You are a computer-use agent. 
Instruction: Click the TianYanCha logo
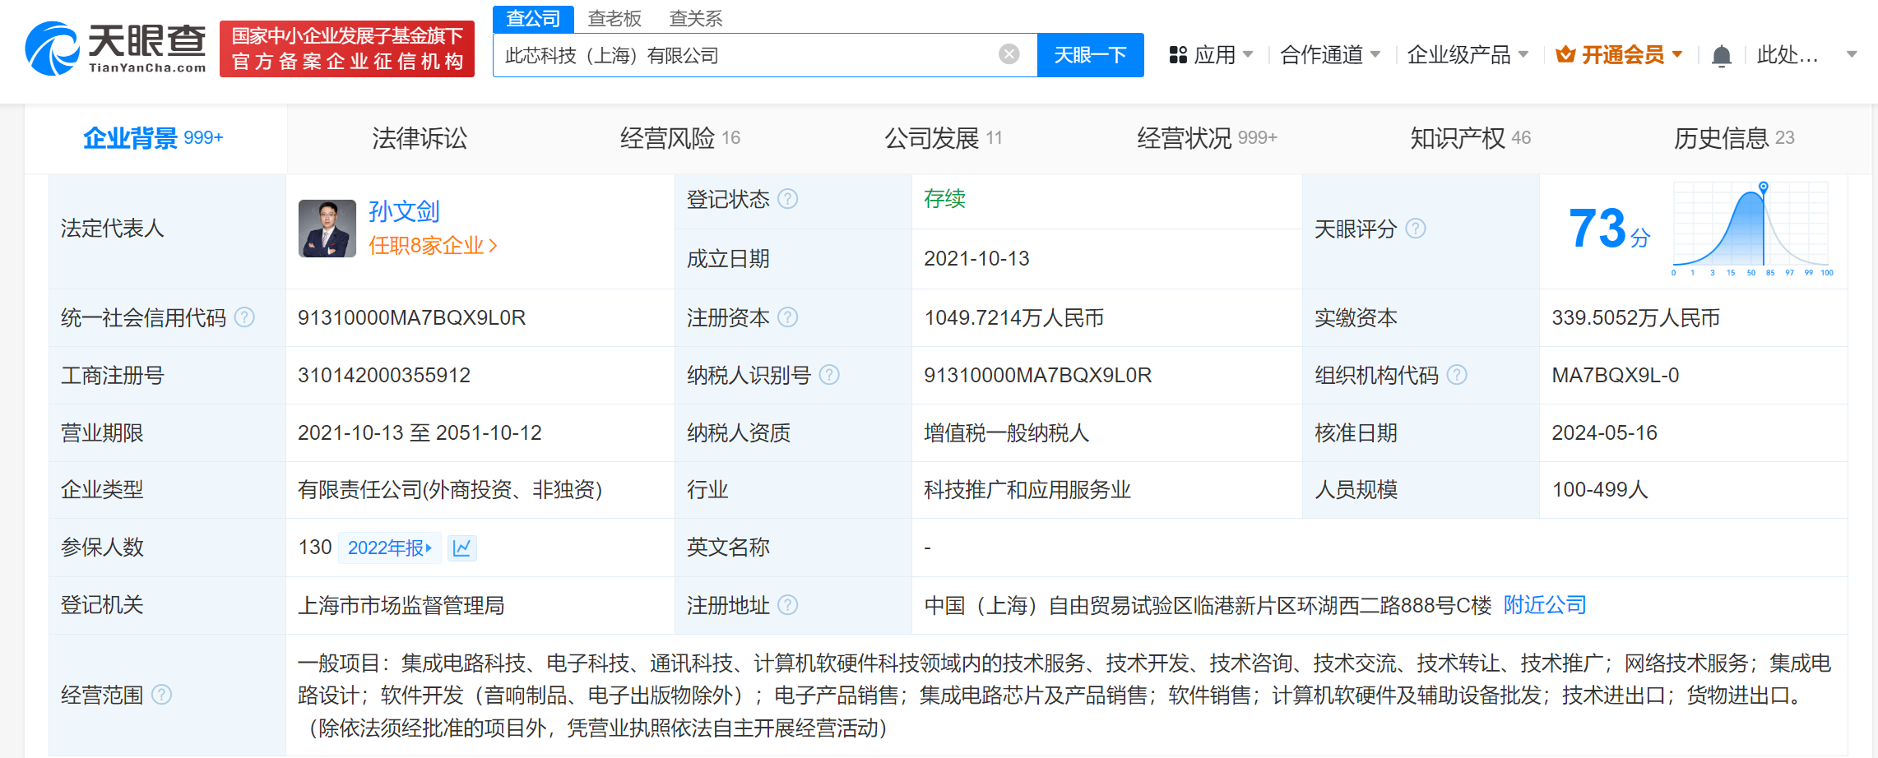click(x=116, y=49)
